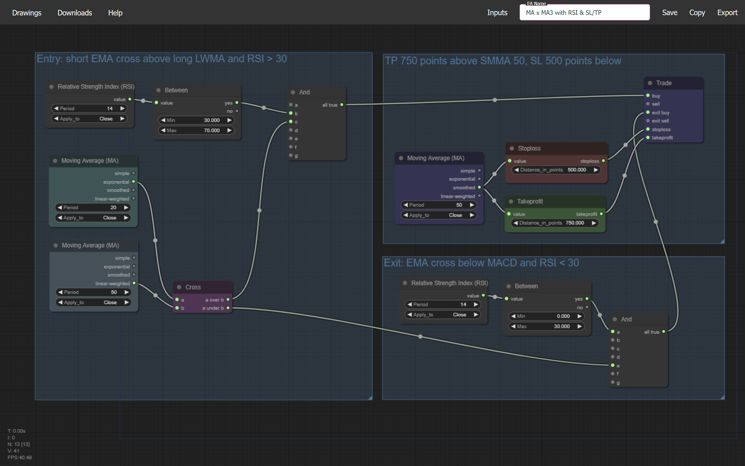Image resolution: width=745 pixels, height=466 pixels.
Task: Click the 'a over b' output on Cross node
Action: pyautogui.click(x=227, y=299)
